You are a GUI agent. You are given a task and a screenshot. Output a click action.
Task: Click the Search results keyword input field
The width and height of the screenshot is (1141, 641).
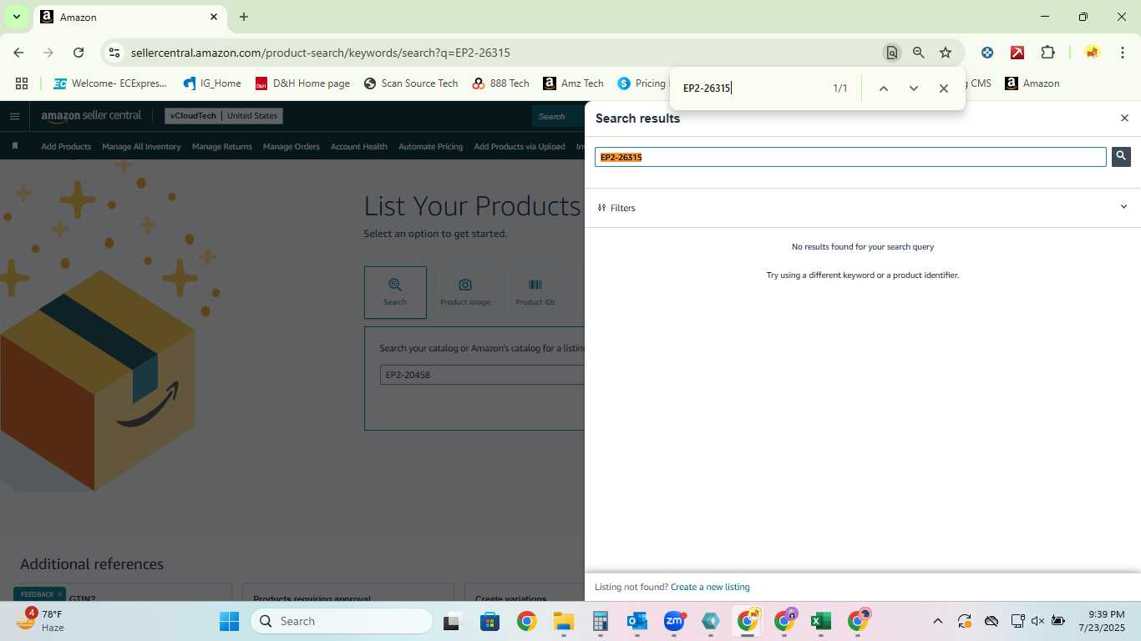click(x=850, y=157)
